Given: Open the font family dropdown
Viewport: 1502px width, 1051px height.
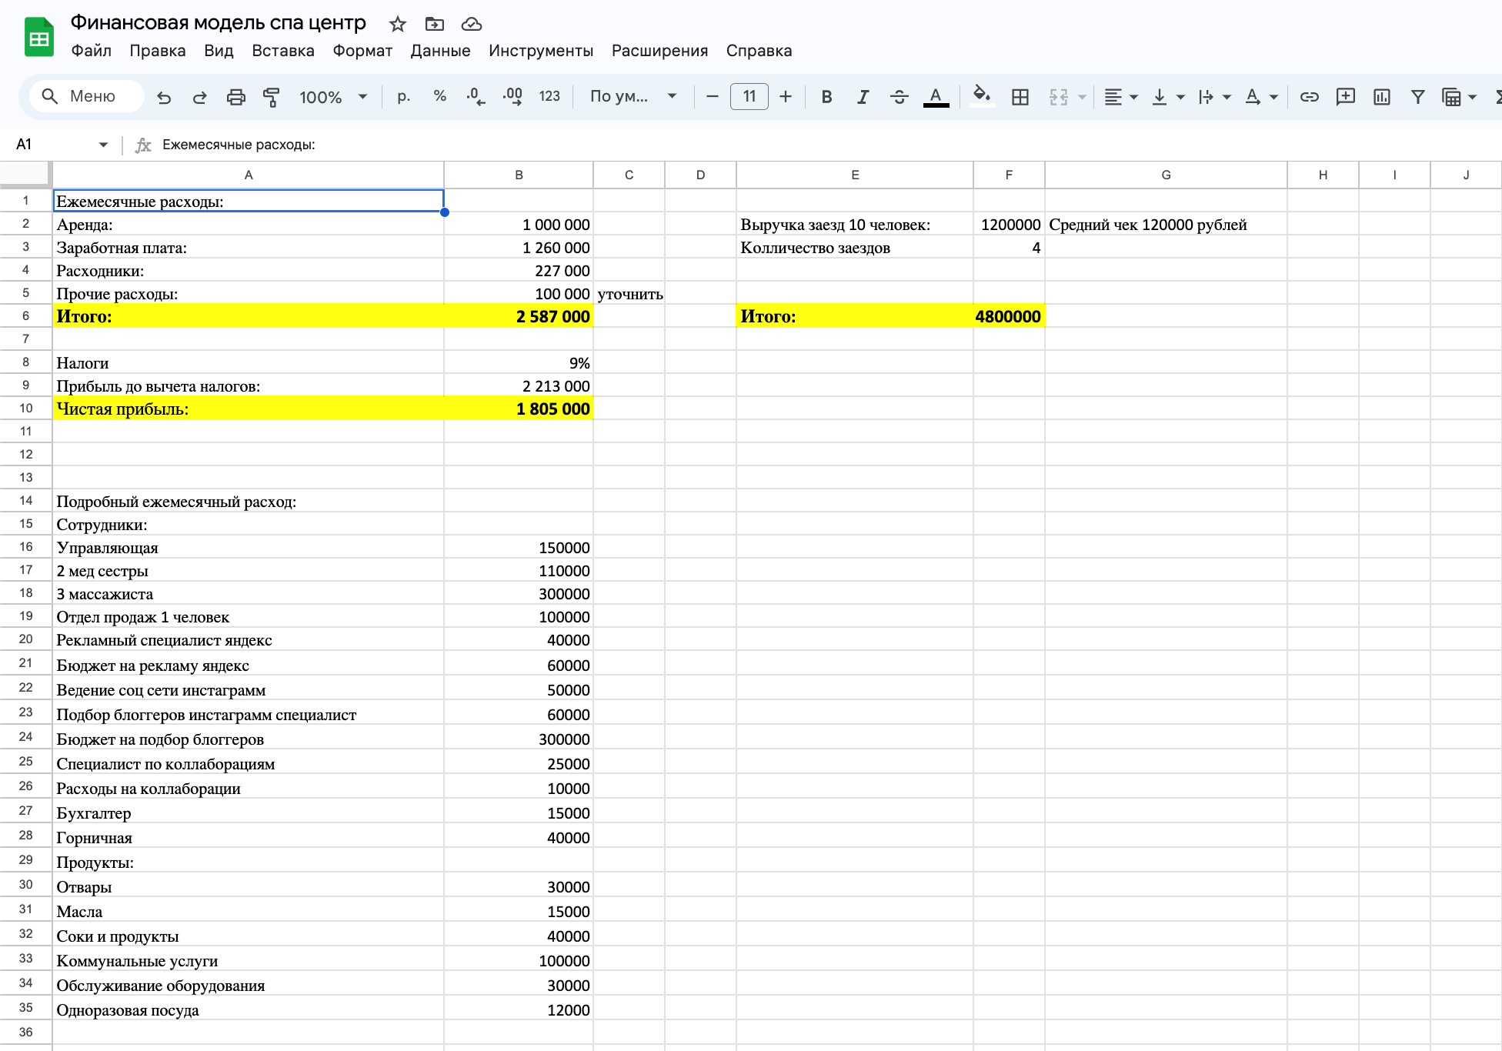Looking at the screenshot, I should (633, 96).
